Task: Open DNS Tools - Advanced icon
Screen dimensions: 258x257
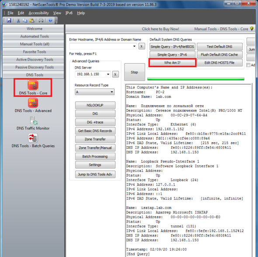Action: pyautogui.click(x=33, y=103)
